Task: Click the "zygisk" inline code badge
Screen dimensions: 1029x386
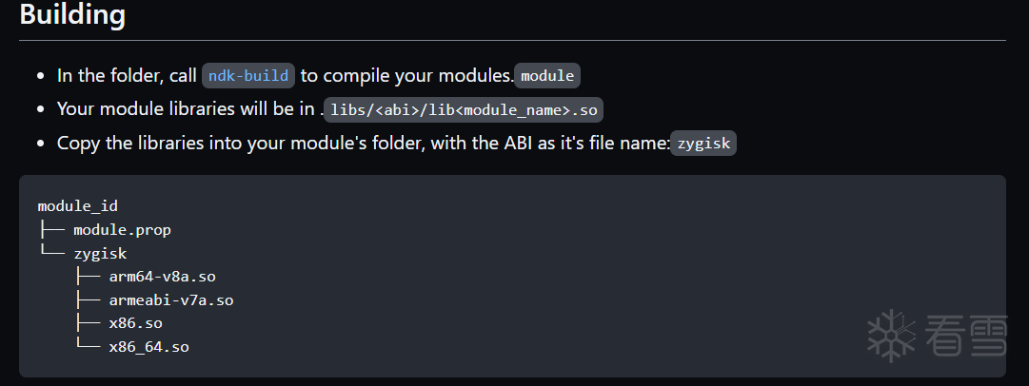Action: click(703, 144)
